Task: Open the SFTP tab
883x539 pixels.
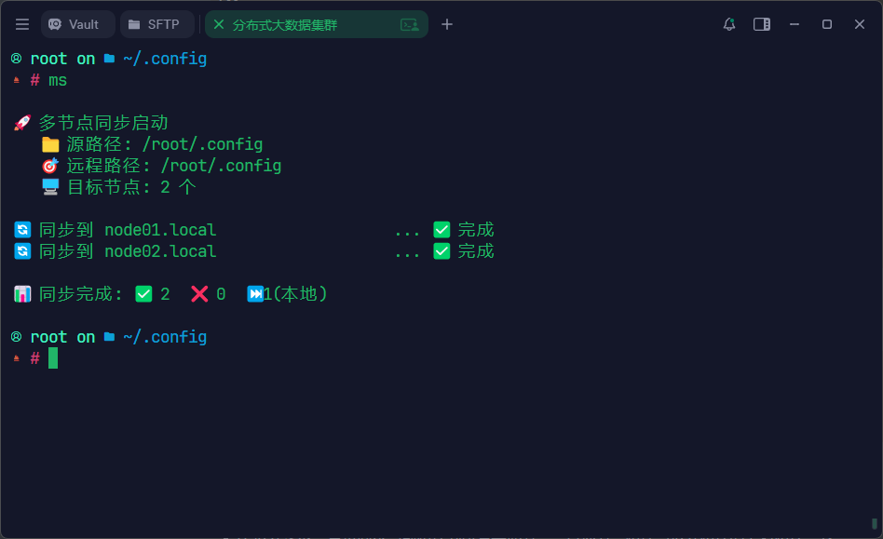Action: point(155,24)
